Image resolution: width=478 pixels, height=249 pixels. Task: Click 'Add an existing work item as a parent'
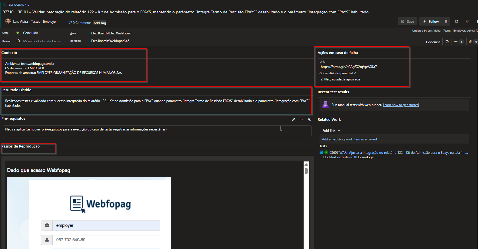pyautogui.click(x=349, y=139)
